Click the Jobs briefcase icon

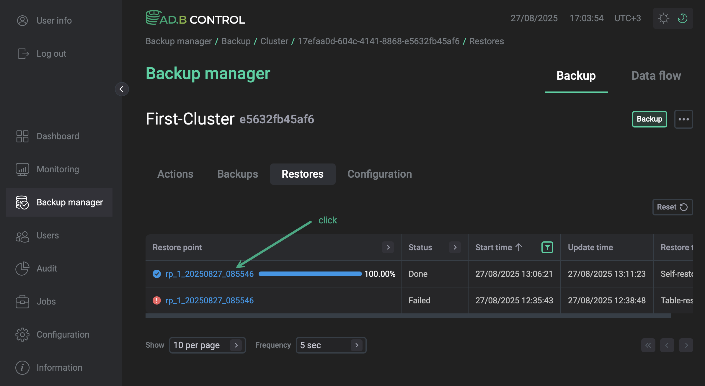(x=22, y=301)
